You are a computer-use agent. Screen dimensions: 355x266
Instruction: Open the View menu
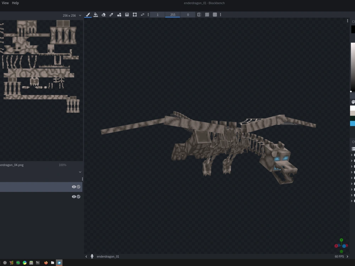click(5, 3)
